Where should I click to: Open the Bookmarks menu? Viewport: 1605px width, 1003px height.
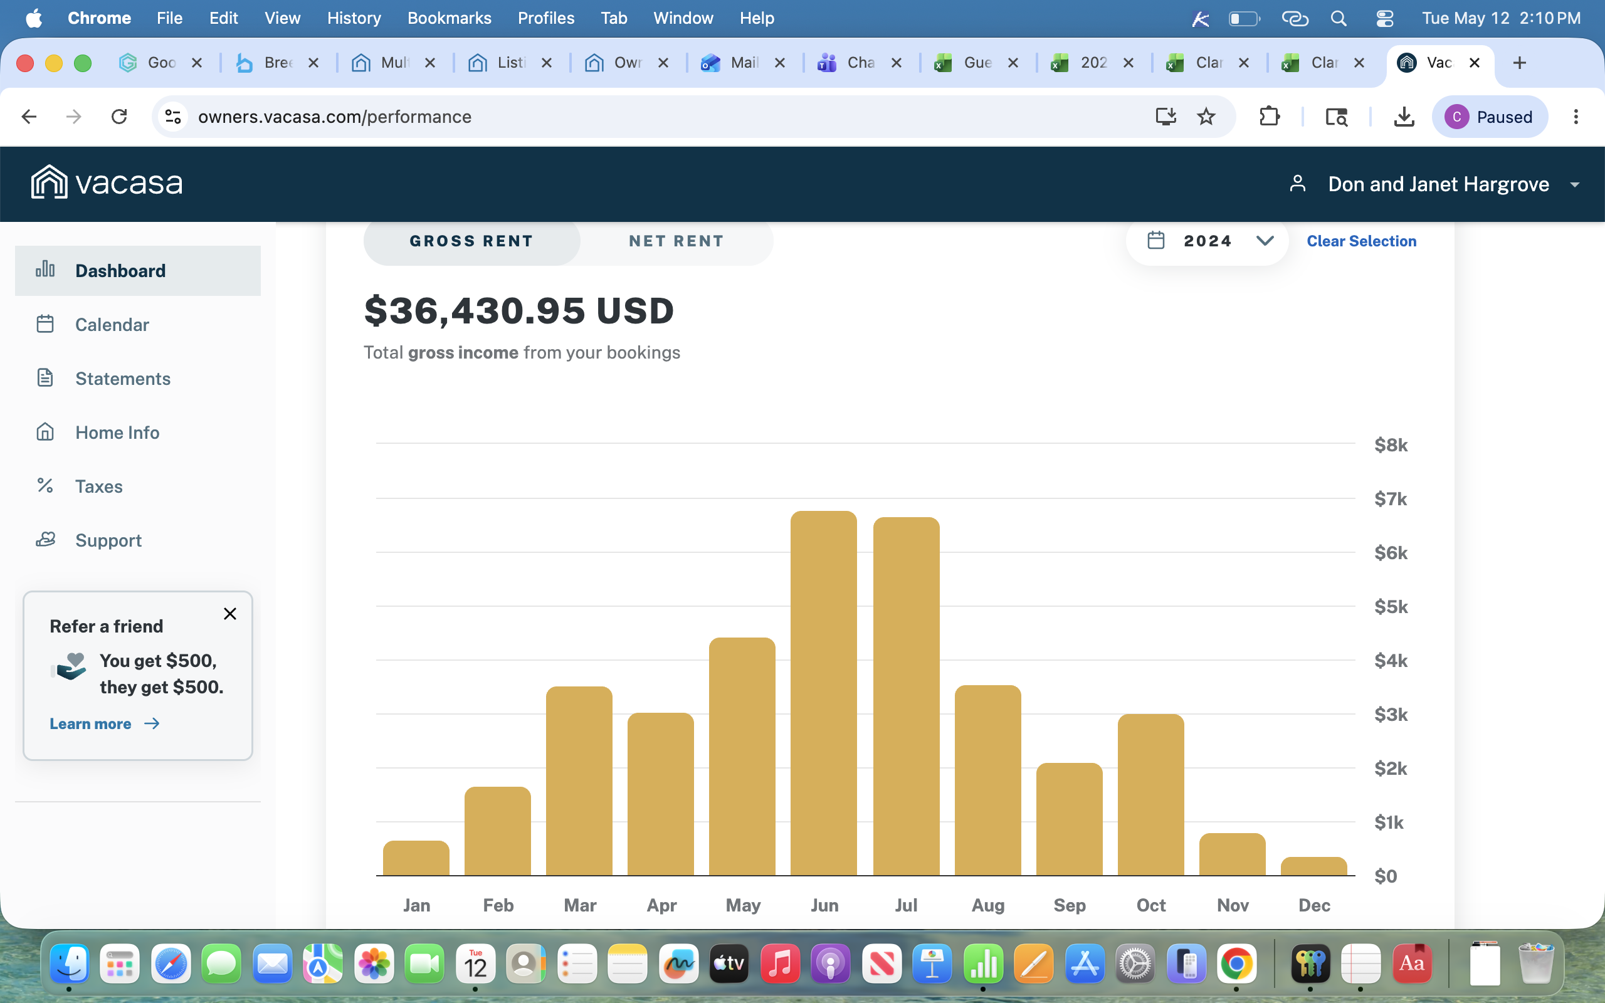pyautogui.click(x=450, y=18)
